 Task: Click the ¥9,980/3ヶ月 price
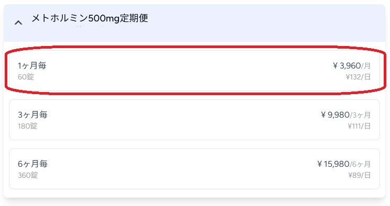[x=346, y=115]
